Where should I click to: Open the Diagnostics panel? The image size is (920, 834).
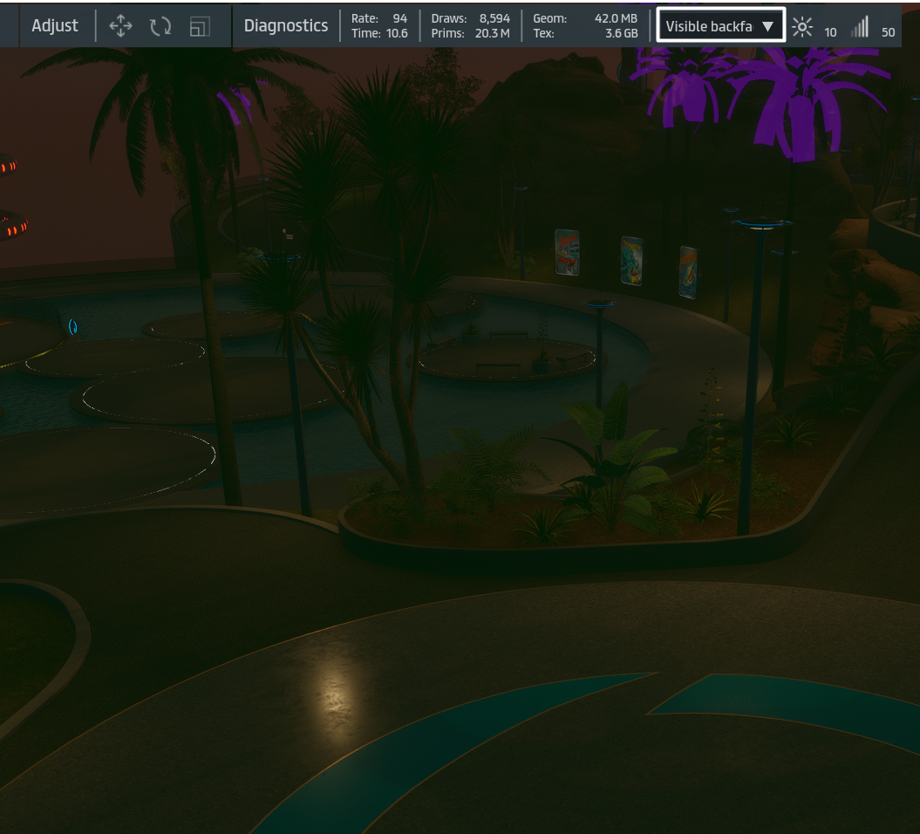pos(286,26)
